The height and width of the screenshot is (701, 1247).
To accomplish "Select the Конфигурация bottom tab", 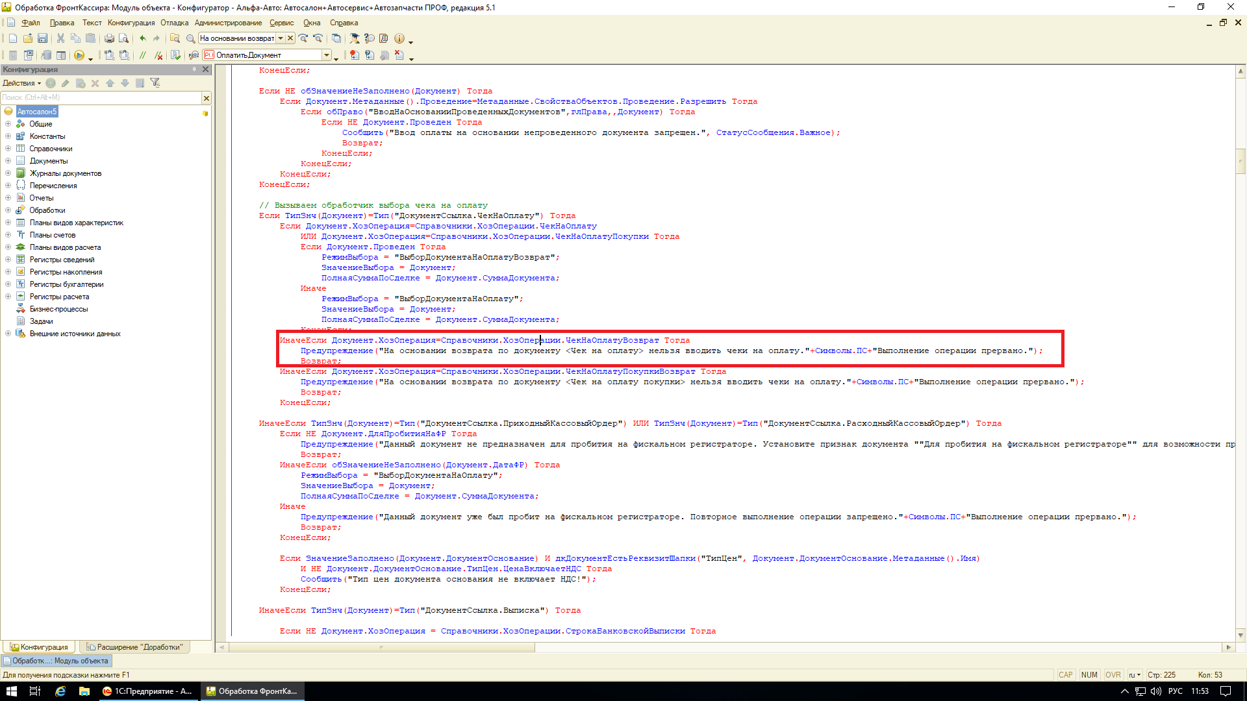I will click(39, 647).
